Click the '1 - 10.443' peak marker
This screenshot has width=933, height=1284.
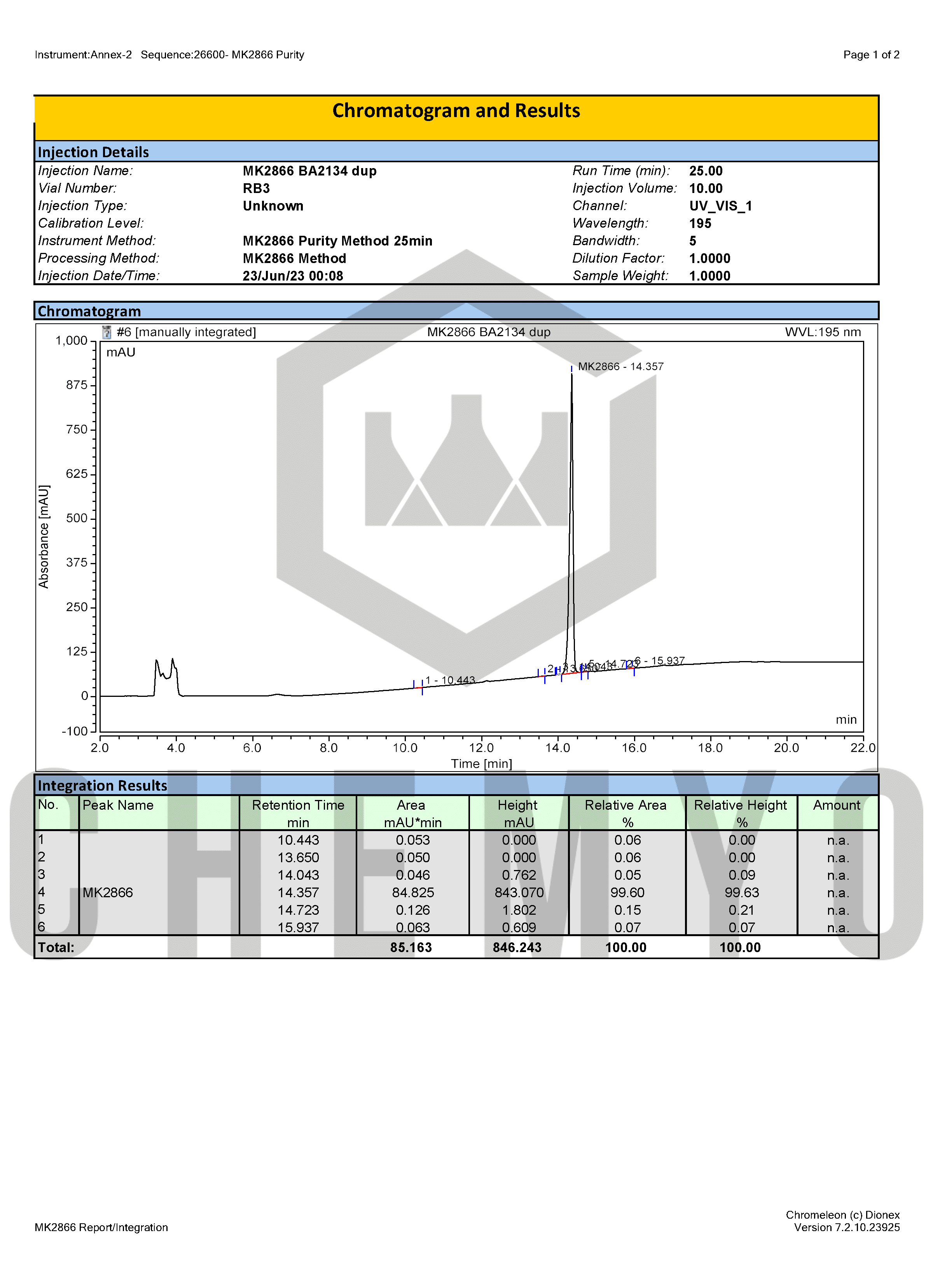coord(450,681)
